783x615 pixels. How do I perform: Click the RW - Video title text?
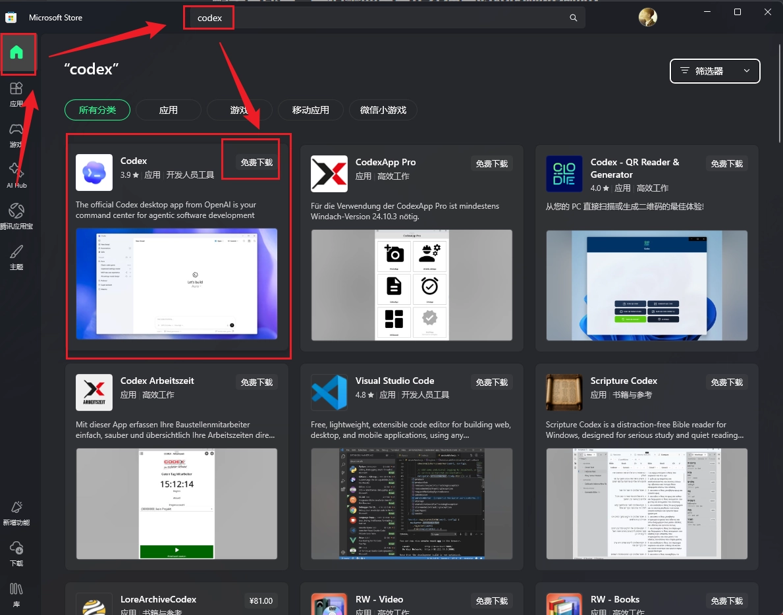click(379, 599)
